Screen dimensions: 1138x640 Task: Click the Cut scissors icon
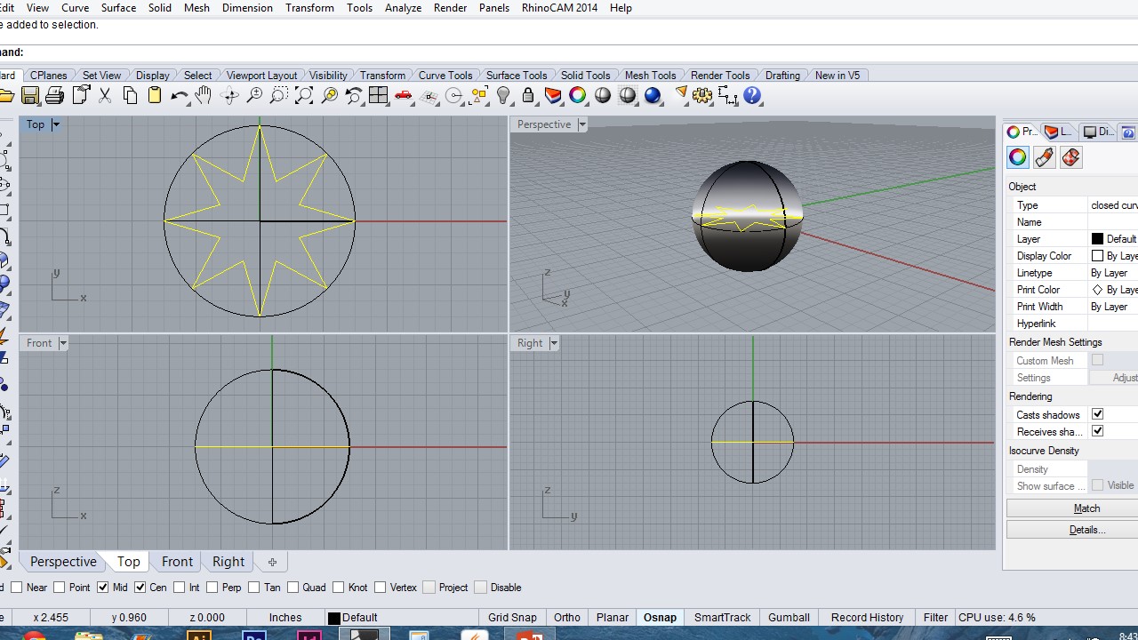pyautogui.click(x=105, y=95)
